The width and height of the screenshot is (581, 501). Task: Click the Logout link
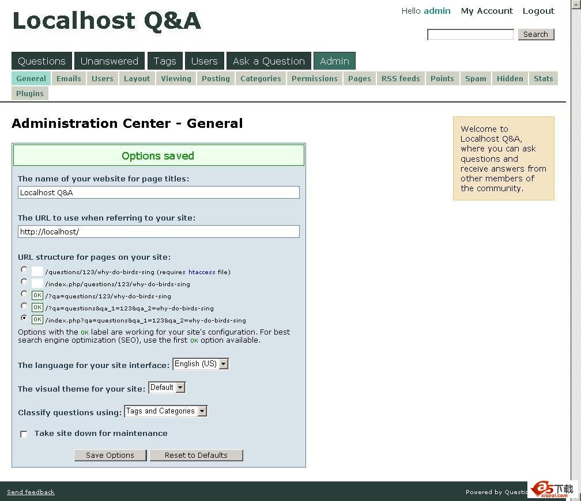pos(538,11)
